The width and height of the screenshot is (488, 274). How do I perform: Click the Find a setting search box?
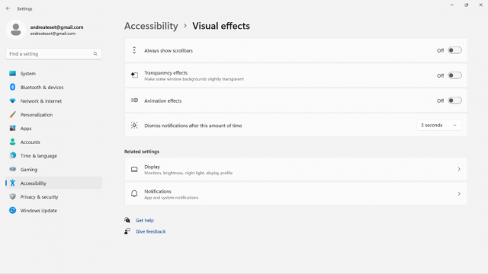(x=53, y=54)
